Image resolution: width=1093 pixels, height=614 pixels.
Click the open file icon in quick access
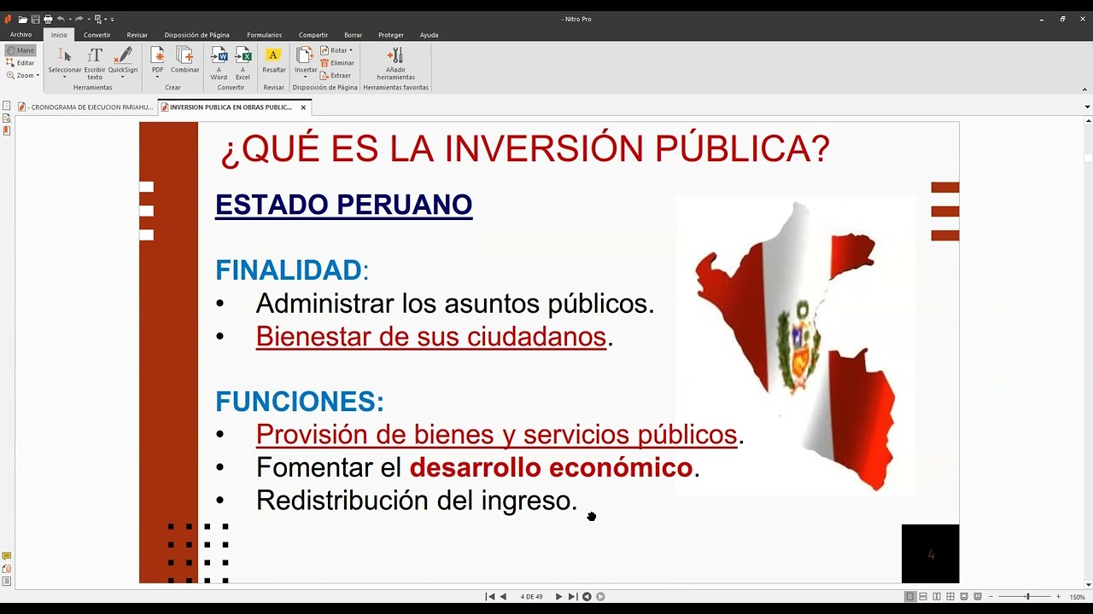click(23, 19)
